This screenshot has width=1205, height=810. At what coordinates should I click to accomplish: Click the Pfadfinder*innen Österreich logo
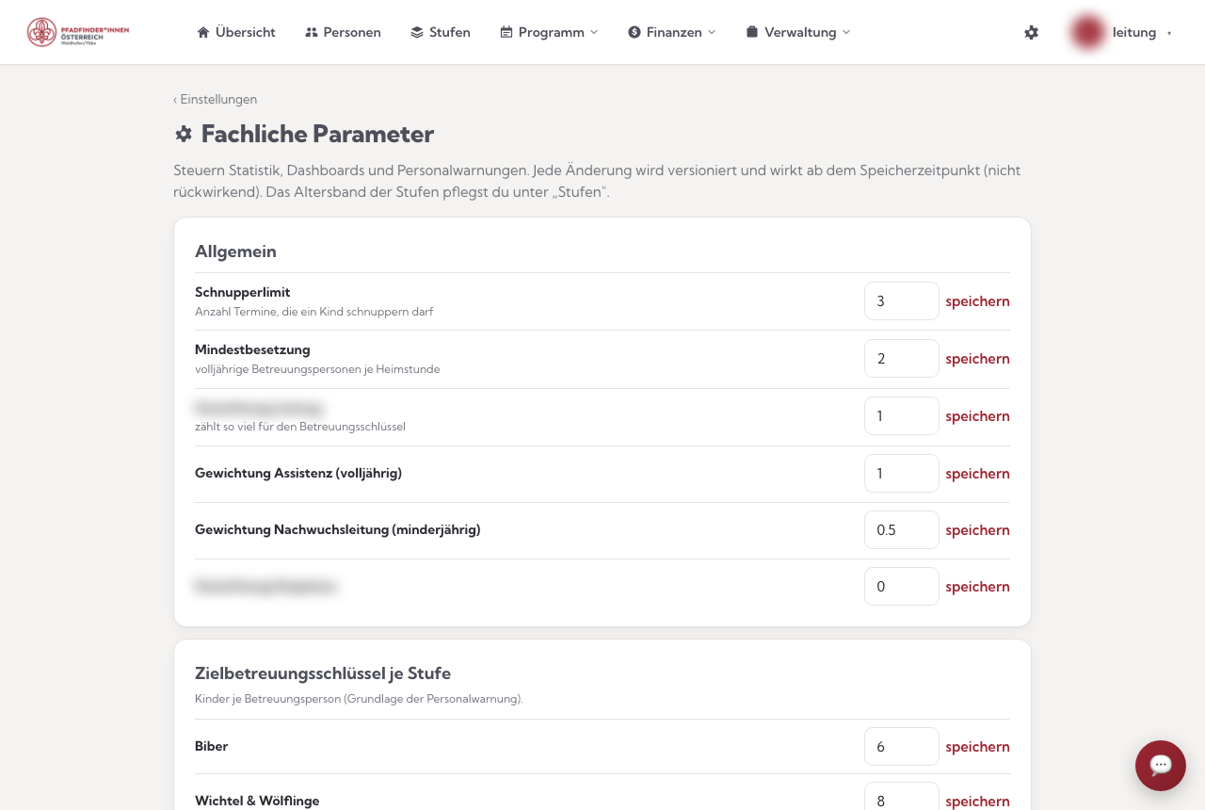pos(78,32)
